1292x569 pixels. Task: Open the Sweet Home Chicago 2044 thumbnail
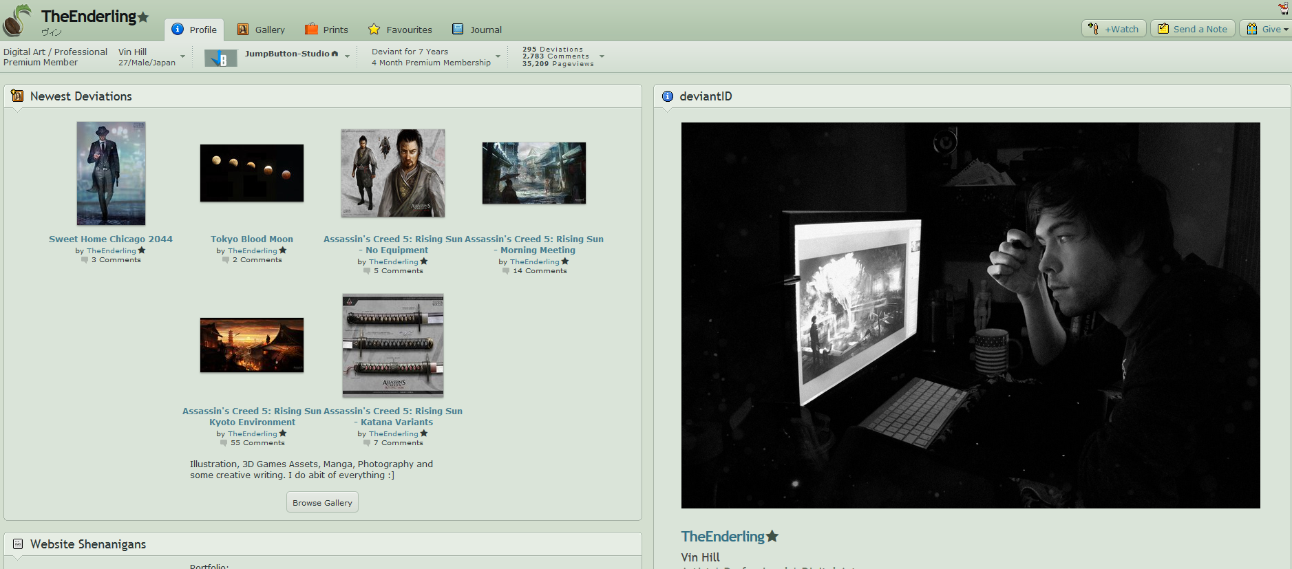tap(111, 173)
